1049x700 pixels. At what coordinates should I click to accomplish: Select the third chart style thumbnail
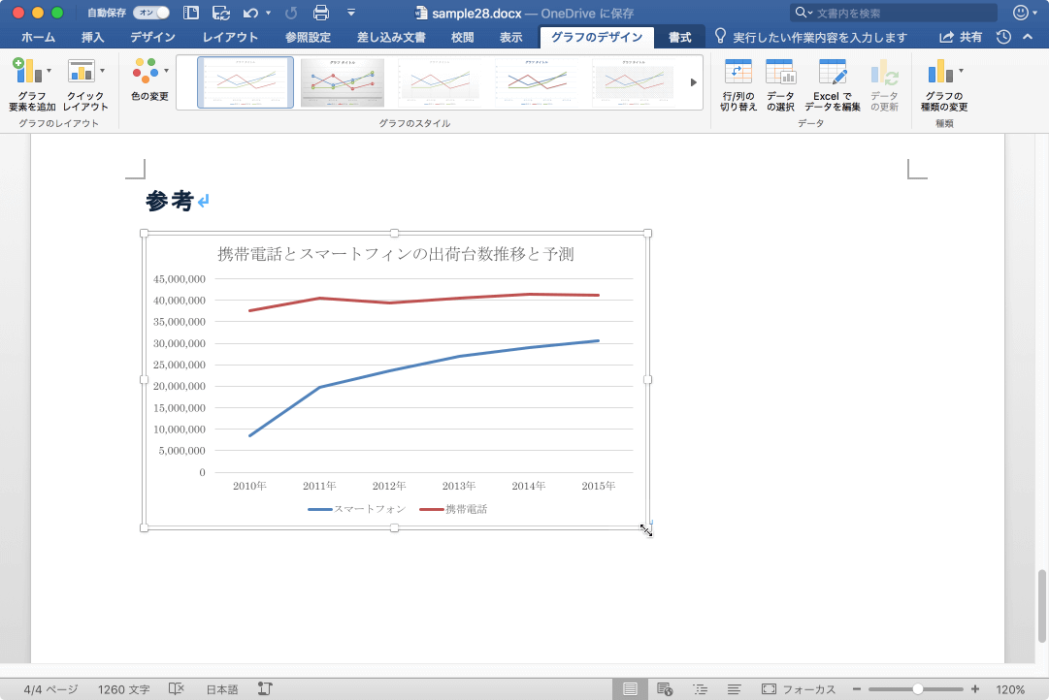[440, 82]
